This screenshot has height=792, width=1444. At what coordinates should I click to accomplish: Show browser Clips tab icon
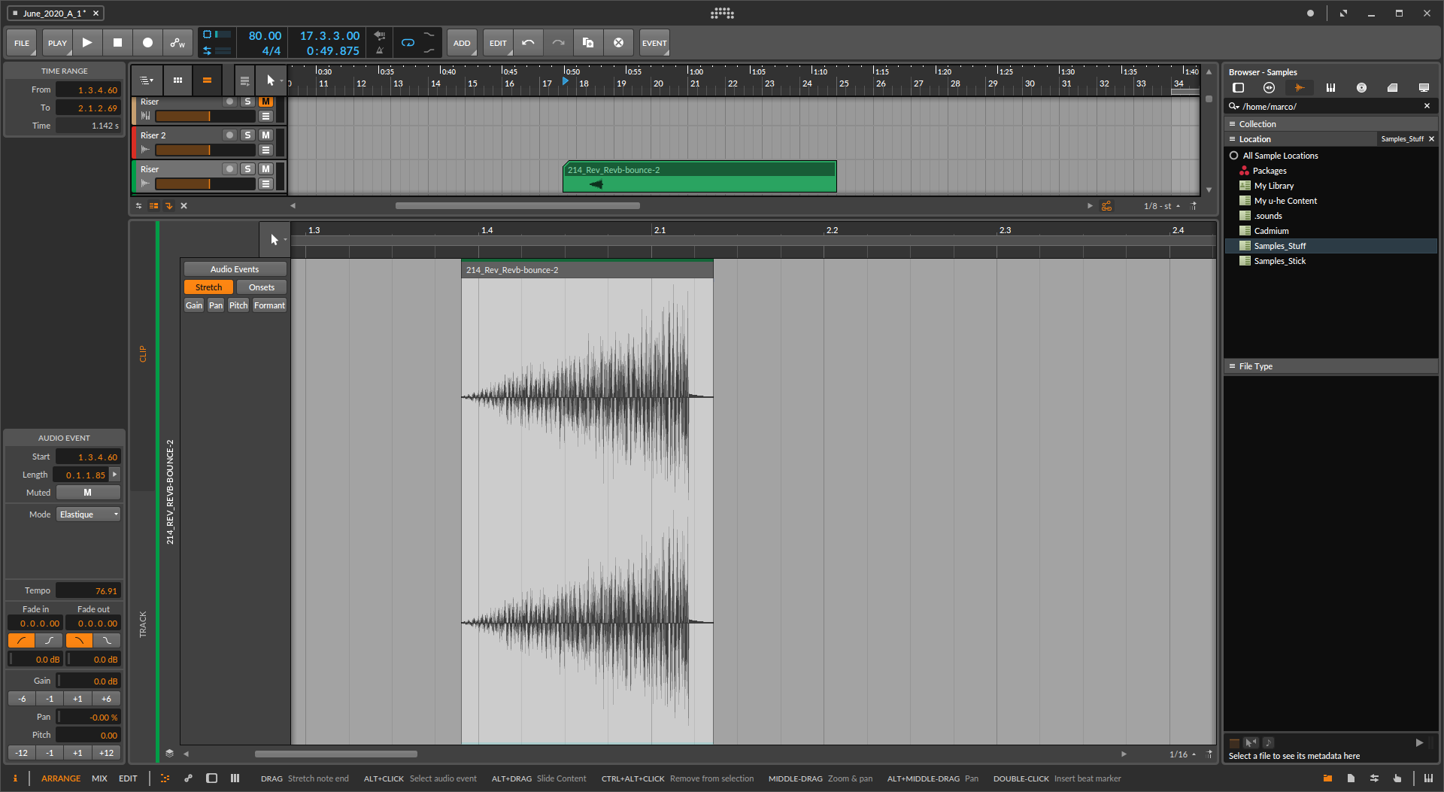1392,88
